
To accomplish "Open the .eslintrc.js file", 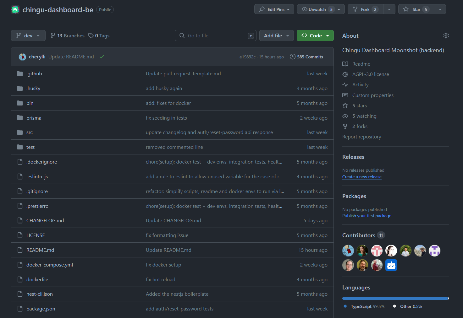I will click(x=37, y=176).
